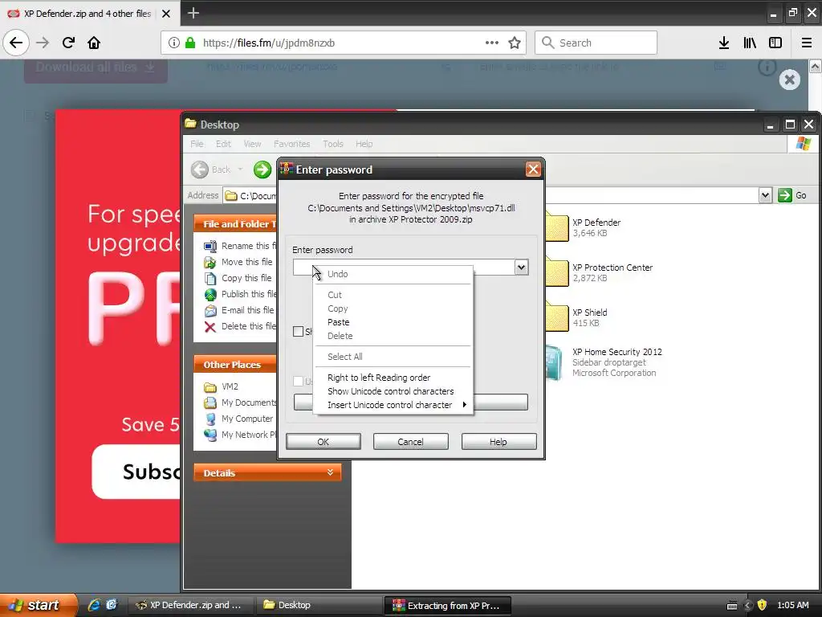Screen dimensions: 822x617
Task: Open Help menu in Desktop window
Action: click(x=364, y=144)
